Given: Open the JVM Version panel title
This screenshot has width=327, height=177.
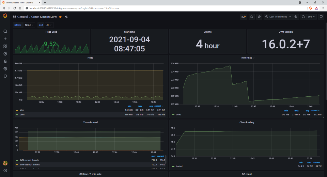Looking at the screenshot, I should tap(286, 32).
